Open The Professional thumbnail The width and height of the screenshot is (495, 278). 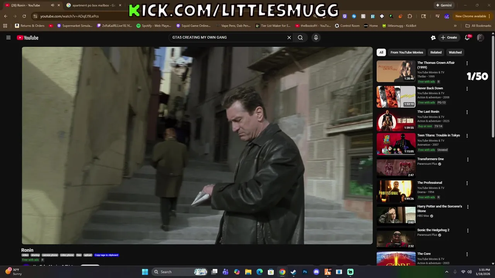click(x=396, y=191)
